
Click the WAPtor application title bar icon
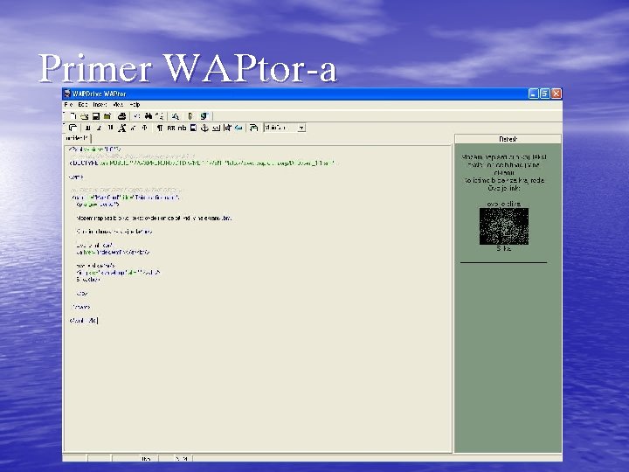67,94
